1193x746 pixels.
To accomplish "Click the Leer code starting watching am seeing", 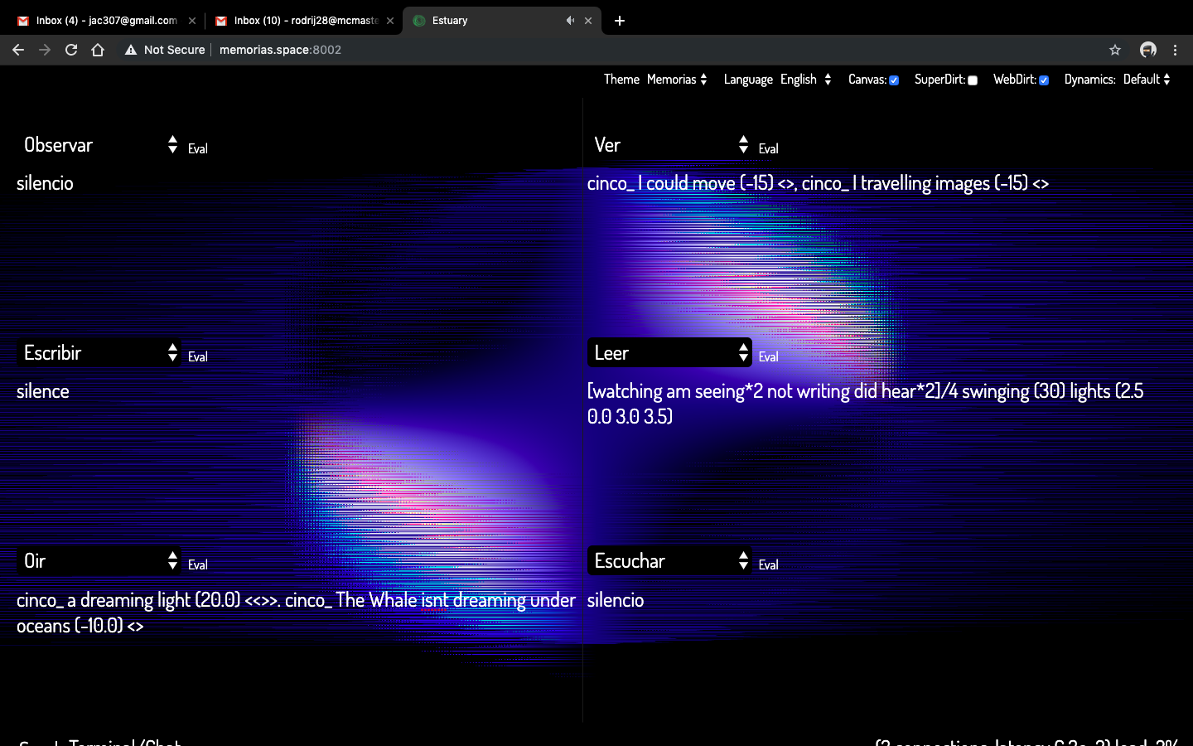I will (x=866, y=404).
